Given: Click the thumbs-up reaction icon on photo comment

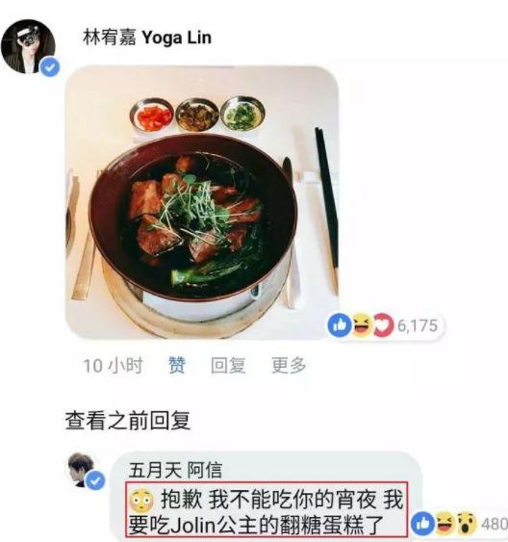Looking at the screenshot, I should [340, 325].
